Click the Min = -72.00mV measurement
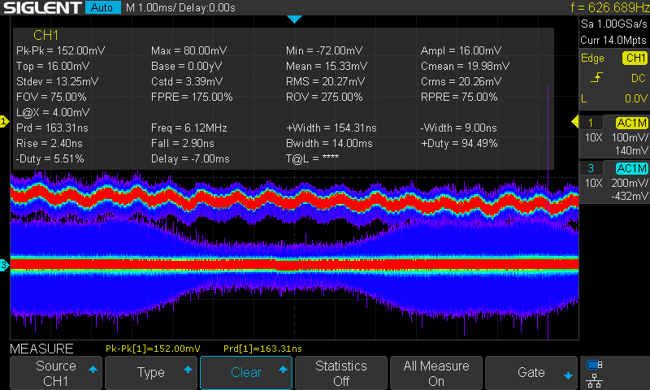This screenshot has width=650, height=390. point(324,50)
